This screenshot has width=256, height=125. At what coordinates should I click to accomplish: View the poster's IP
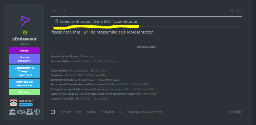pyautogui.click(x=121, y=112)
